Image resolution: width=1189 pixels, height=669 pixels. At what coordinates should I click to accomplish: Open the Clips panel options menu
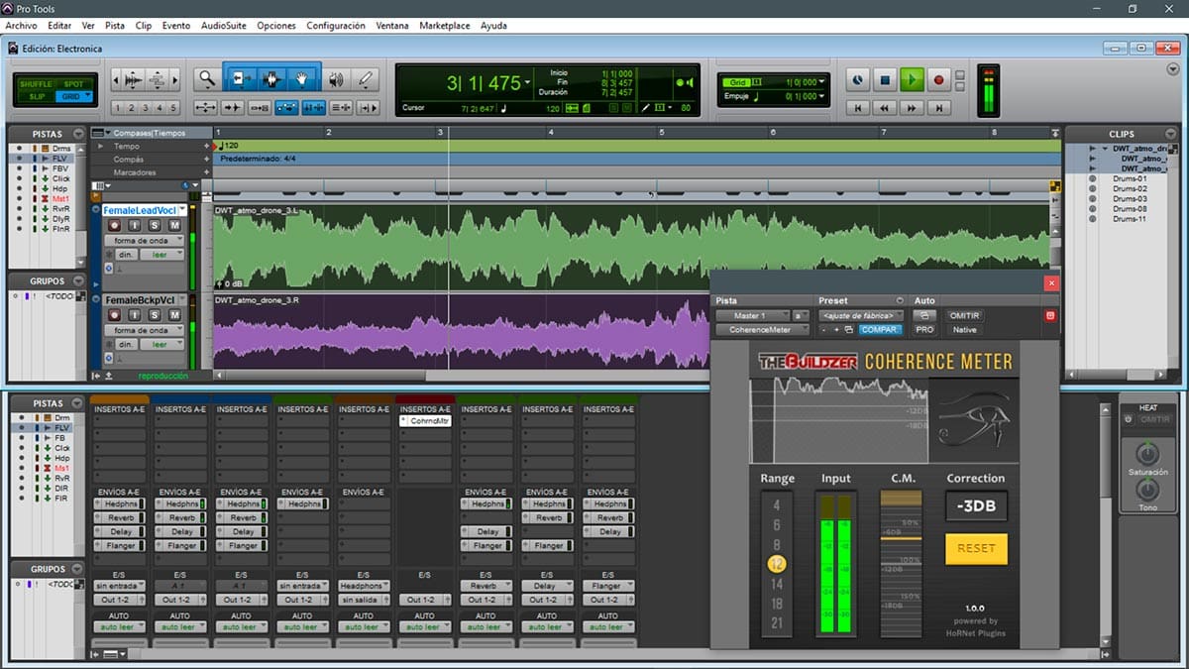tap(1168, 134)
